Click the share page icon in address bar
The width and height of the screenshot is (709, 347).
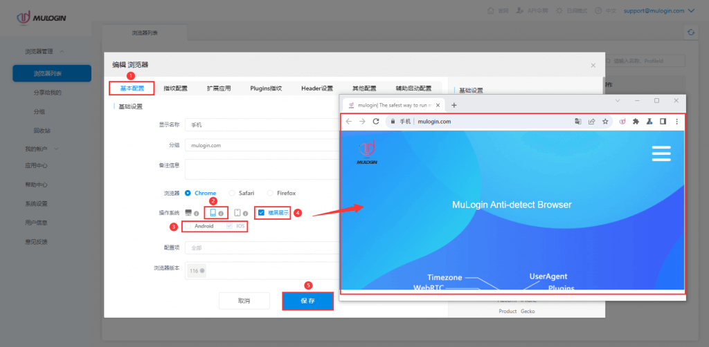coord(591,122)
